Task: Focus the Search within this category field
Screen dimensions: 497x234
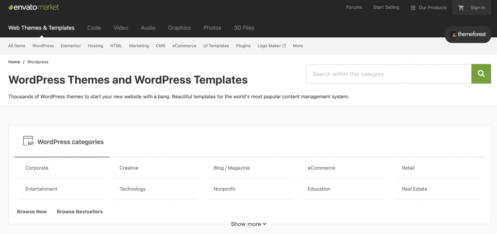Action: coord(389,74)
